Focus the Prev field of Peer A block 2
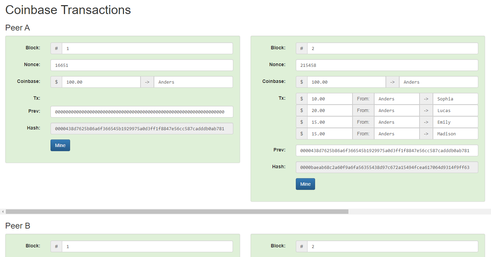This screenshot has width=491, height=257. tap(387, 150)
